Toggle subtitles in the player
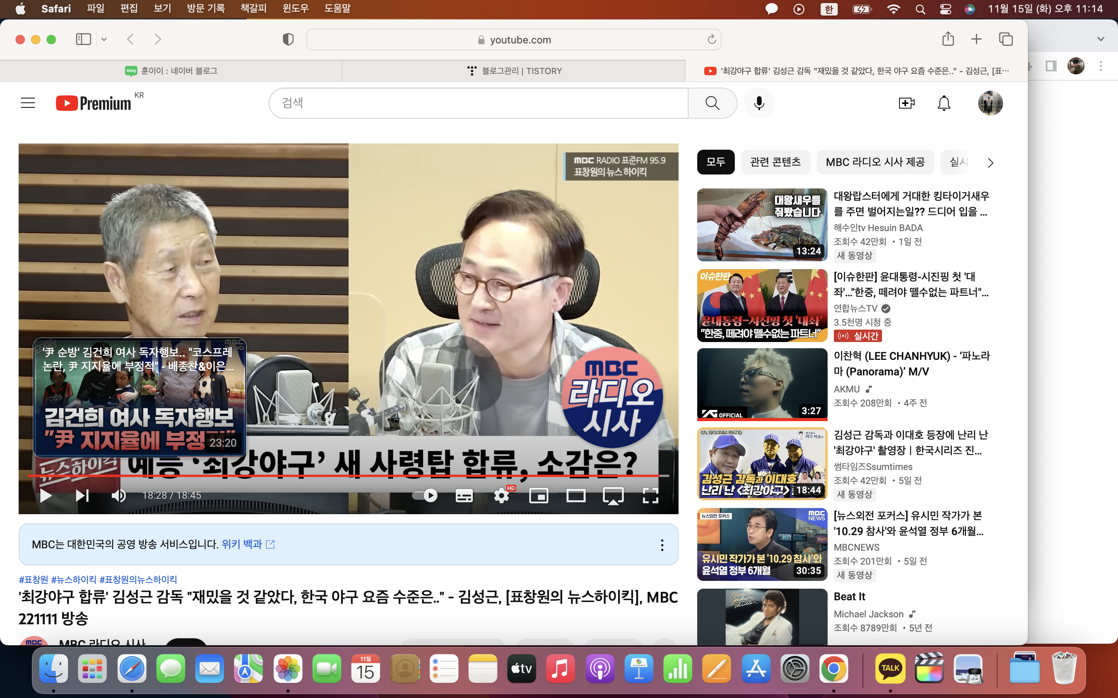 pyautogui.click(x=464, y=495)
